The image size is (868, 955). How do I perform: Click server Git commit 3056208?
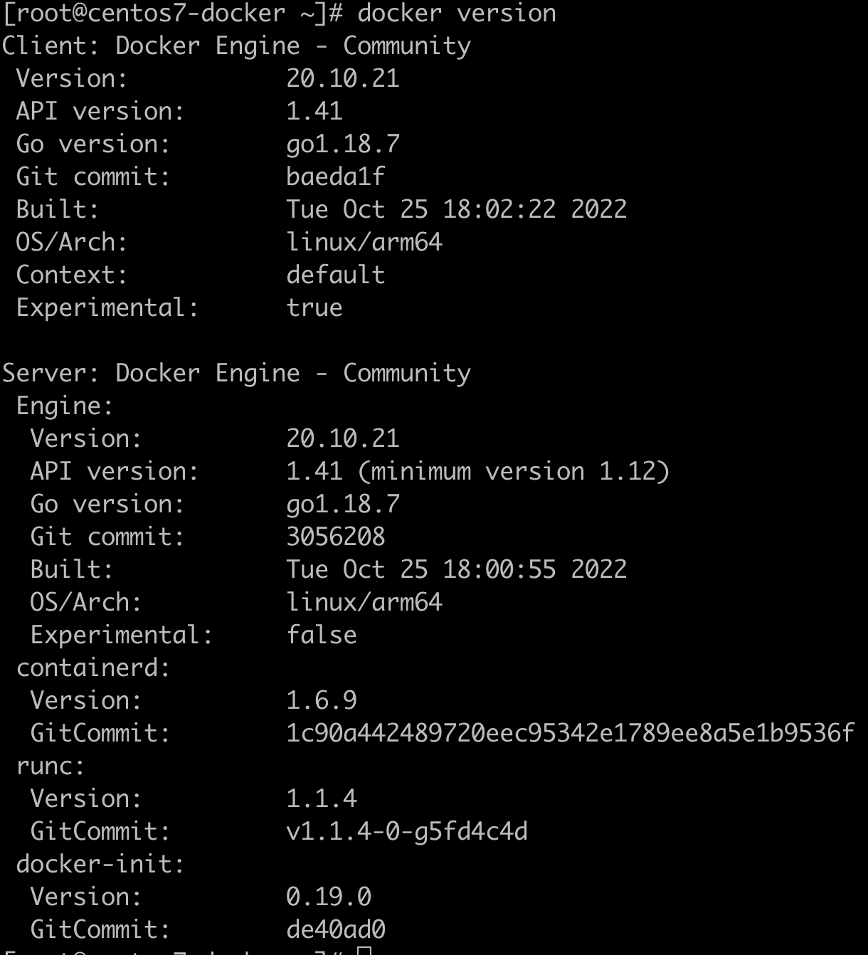point(336,537)
